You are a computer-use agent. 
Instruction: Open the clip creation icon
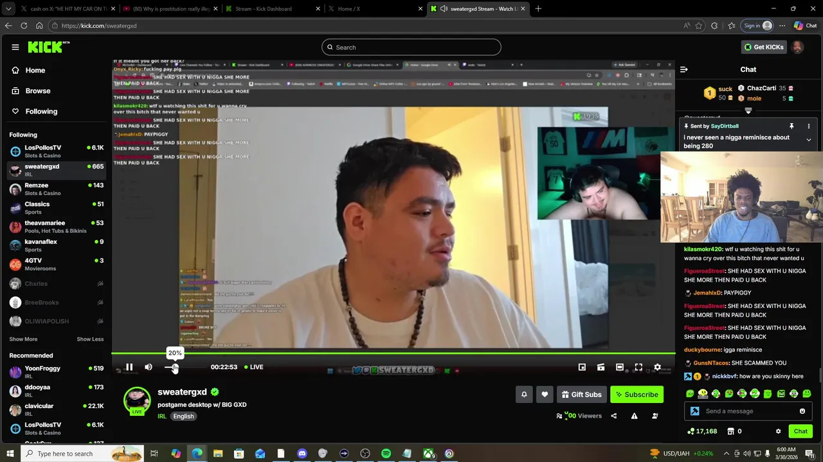pos(601,367)
